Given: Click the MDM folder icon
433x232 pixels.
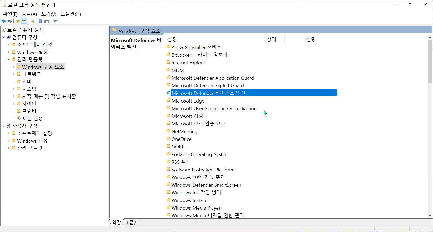Looking at the screenshot, I should coord(169,70).
